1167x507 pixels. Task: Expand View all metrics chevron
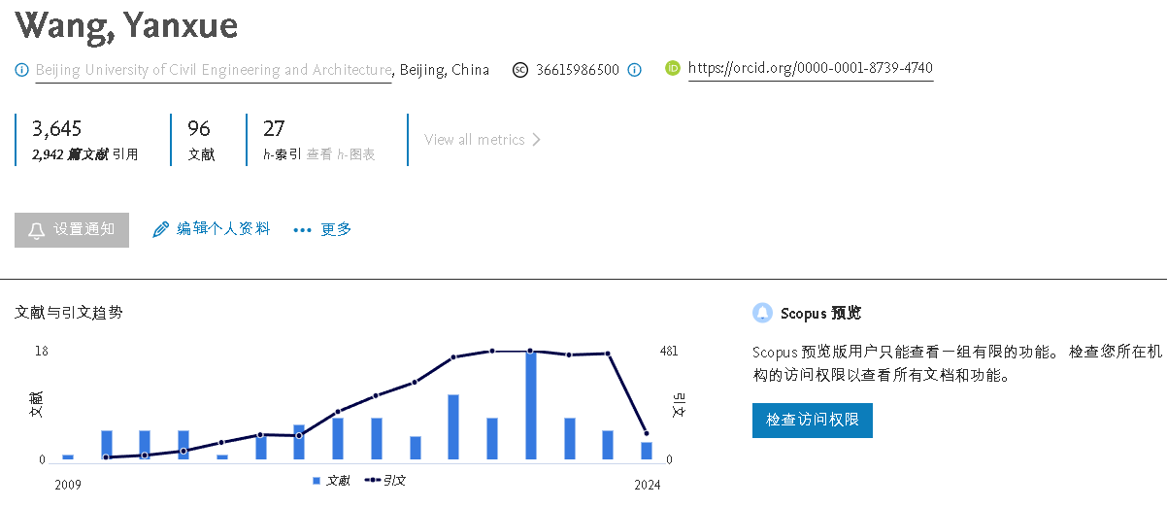pos(537,140)
